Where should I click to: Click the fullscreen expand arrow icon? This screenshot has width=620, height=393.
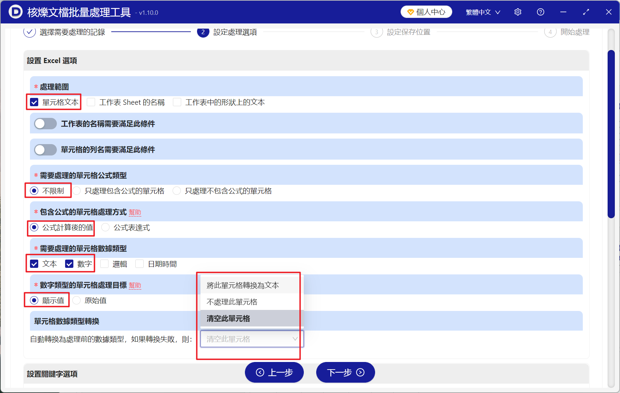click(x=586, y=11)
